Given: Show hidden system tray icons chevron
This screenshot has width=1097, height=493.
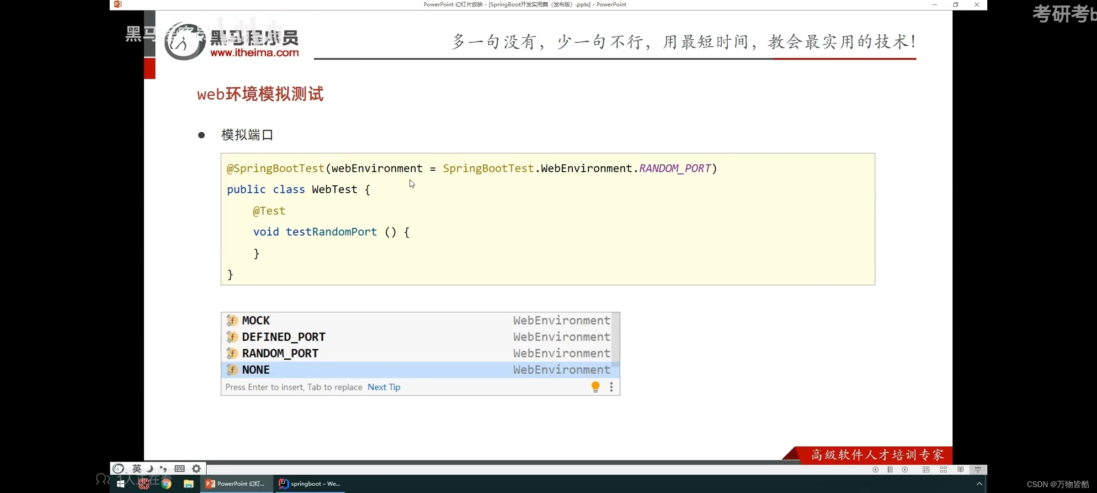Looking at the screenshot, I should pos(979,484).
